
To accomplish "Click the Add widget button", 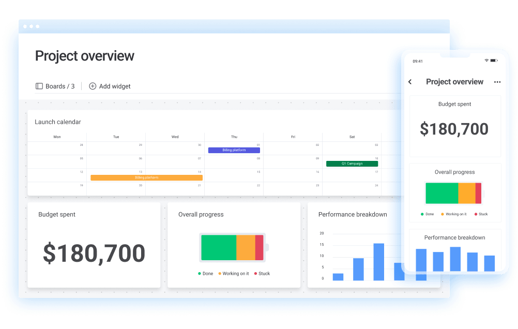I will point(110,86).
